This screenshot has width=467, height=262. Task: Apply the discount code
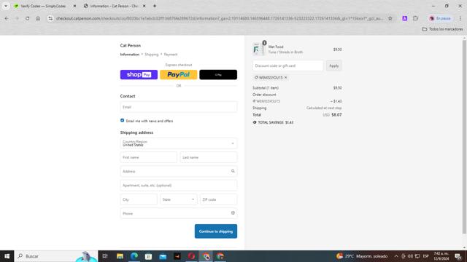click(334, 65)
